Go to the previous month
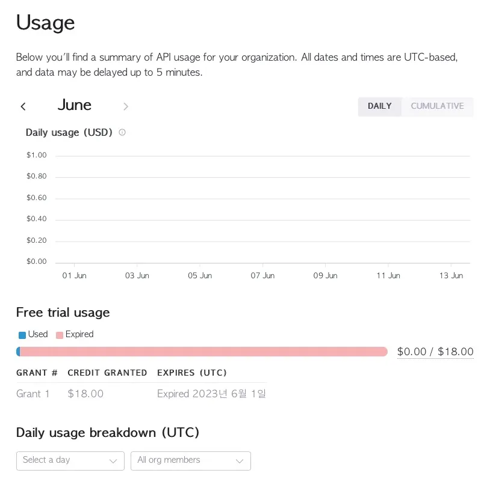 point(23,106)
